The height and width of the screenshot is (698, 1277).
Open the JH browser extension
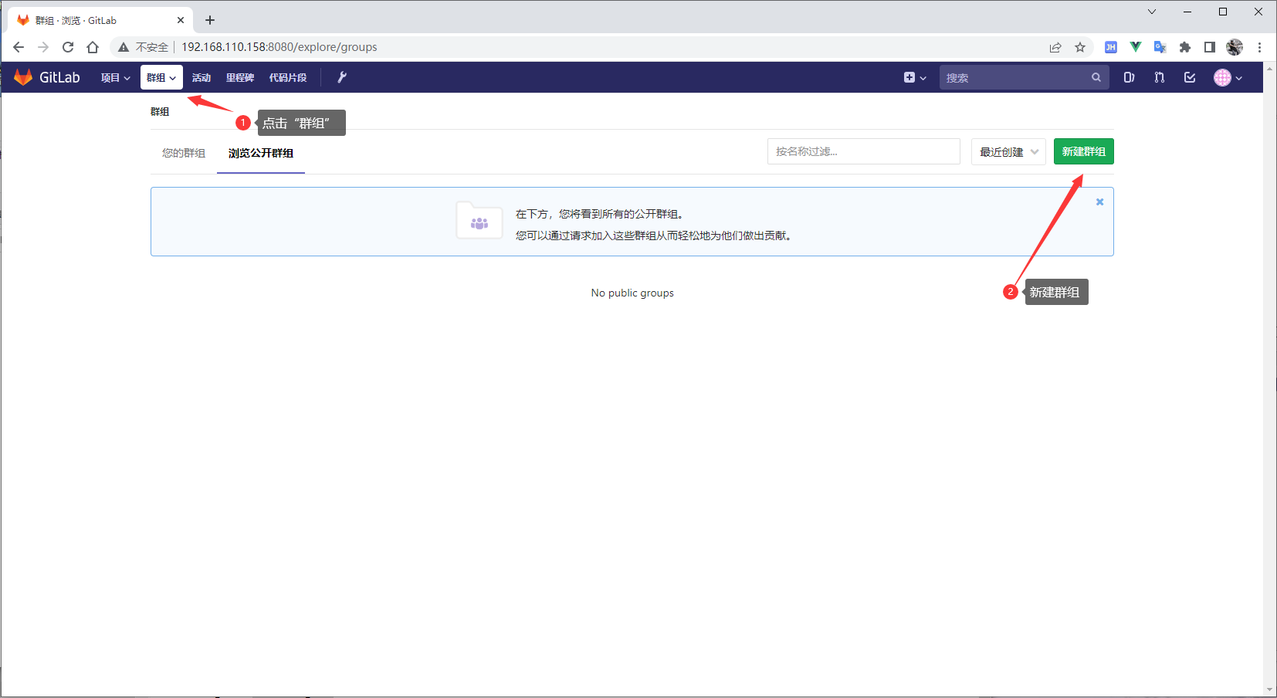coord(1111,47)
